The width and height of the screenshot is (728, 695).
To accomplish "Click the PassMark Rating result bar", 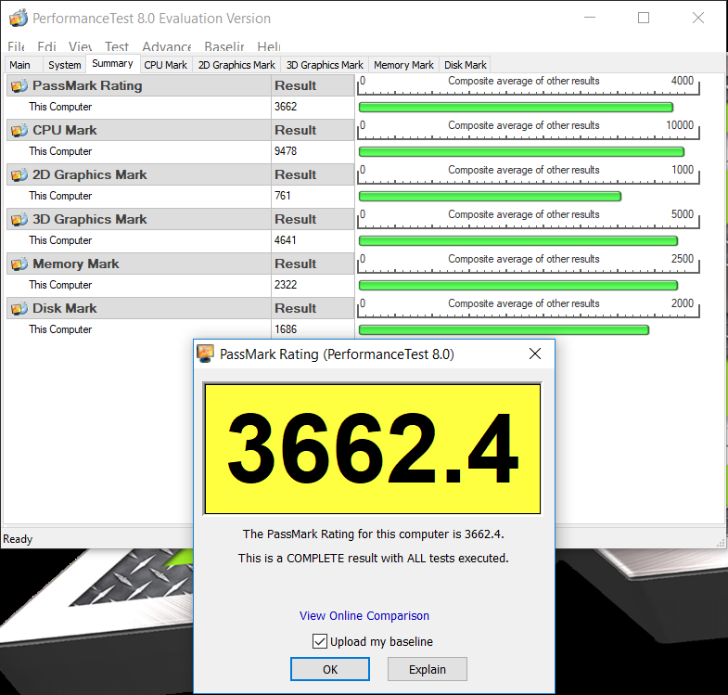I will tap(516, 108).
